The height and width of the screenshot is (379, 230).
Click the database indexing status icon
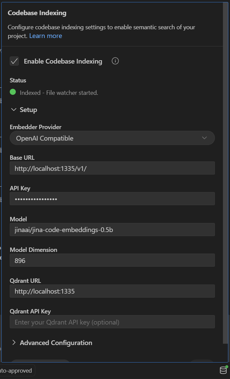[223, 370]
